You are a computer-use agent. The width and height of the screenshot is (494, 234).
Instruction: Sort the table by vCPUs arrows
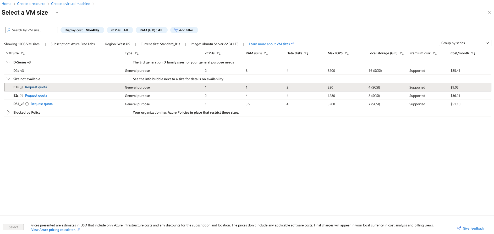pos(219,53)
